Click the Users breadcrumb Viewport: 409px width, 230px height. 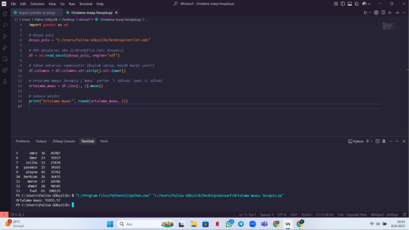[26, 19]
